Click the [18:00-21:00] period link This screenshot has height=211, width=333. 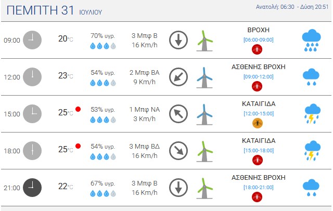[259, 188]
